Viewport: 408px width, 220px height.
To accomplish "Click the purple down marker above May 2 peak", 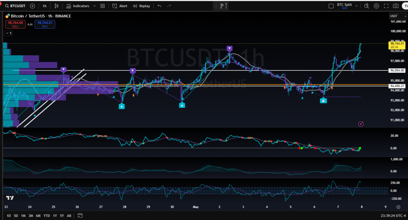I will 229,49.
